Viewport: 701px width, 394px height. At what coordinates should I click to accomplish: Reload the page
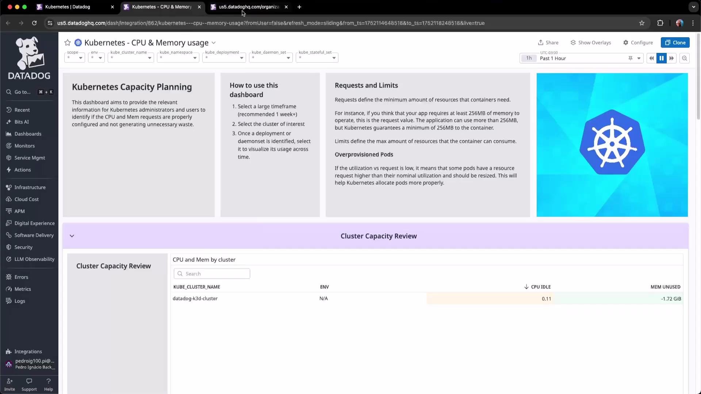(34, 23)
